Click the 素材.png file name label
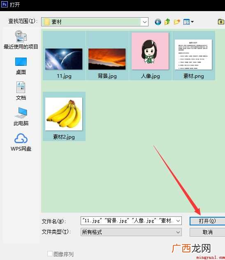The image size is (225, 260). click(x=193, y=76)
